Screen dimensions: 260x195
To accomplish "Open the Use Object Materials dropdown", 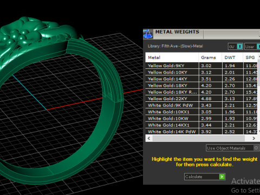I will pos(232,148).
